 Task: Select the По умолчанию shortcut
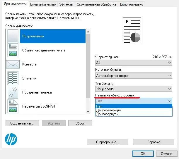(x=53, y=36)
